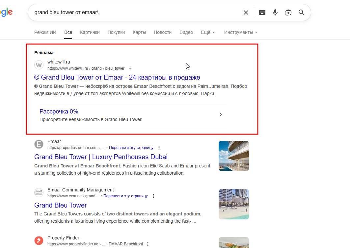
Task: Open the Property Finder result thumbnail
Action: pos(234,243)
